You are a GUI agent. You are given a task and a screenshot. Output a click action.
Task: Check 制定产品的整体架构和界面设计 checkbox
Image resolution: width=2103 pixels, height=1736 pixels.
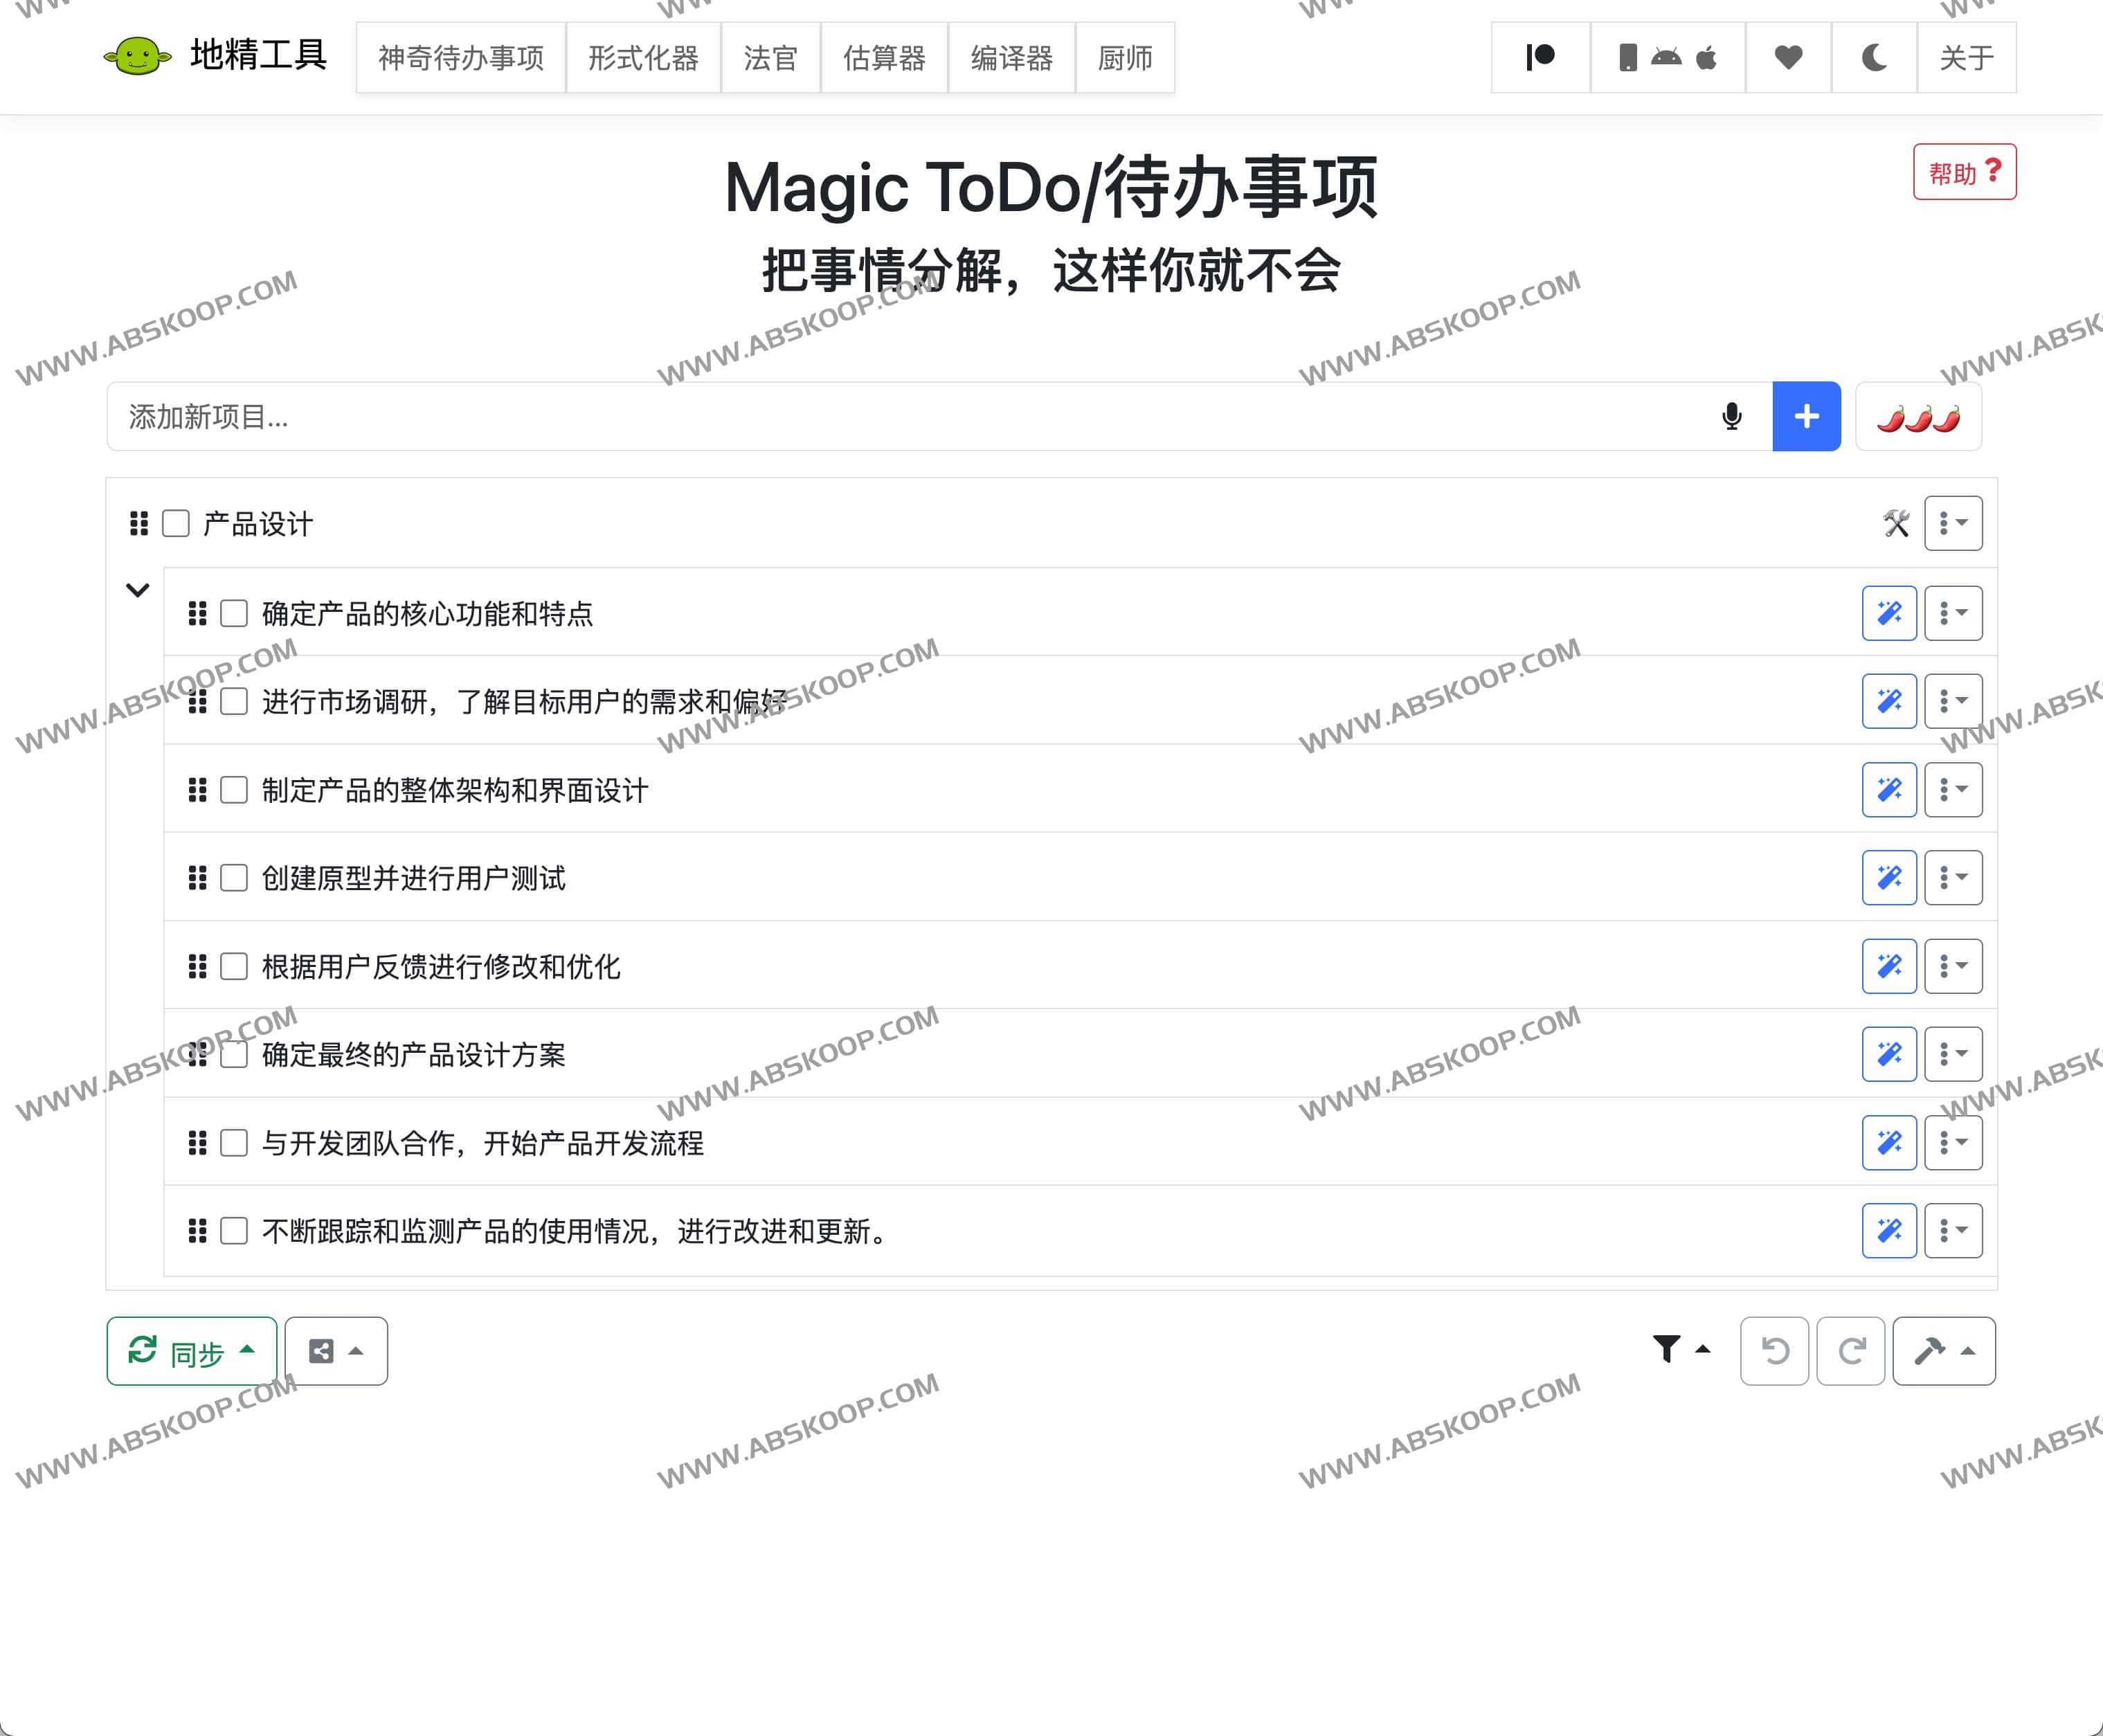(x=234, y=790)
